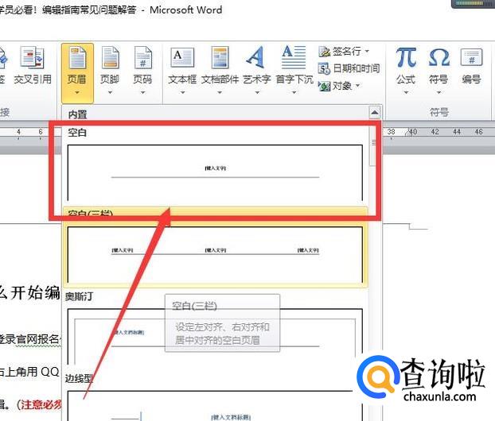Insert a 签名行 signature line
Viewport: 495px width, 421px height.
point(344,51)
